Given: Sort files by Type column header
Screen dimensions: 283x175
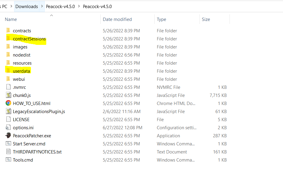Looking at the screenshot, I should (161, 19).
